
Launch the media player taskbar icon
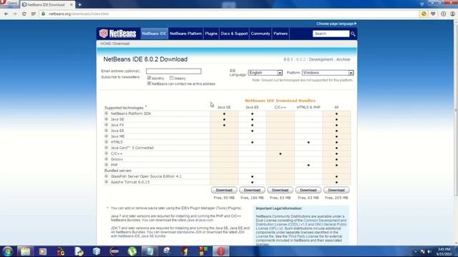(x=43, y=251)
